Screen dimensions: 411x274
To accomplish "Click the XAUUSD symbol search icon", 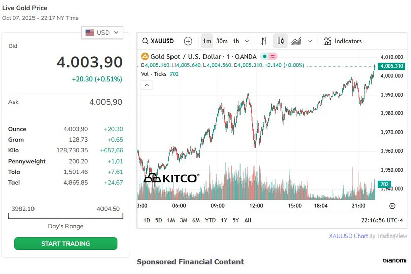I will pyautogui.click(x=145, y=41).
